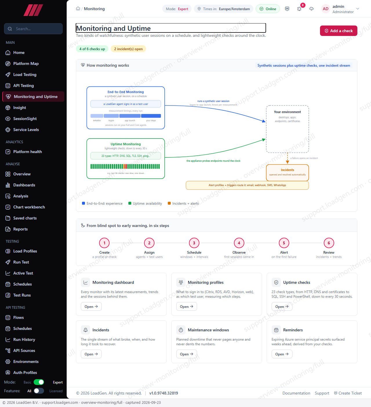Open Platform health page
The height and width of the screenshot is (407, 371).
point(33,152)
